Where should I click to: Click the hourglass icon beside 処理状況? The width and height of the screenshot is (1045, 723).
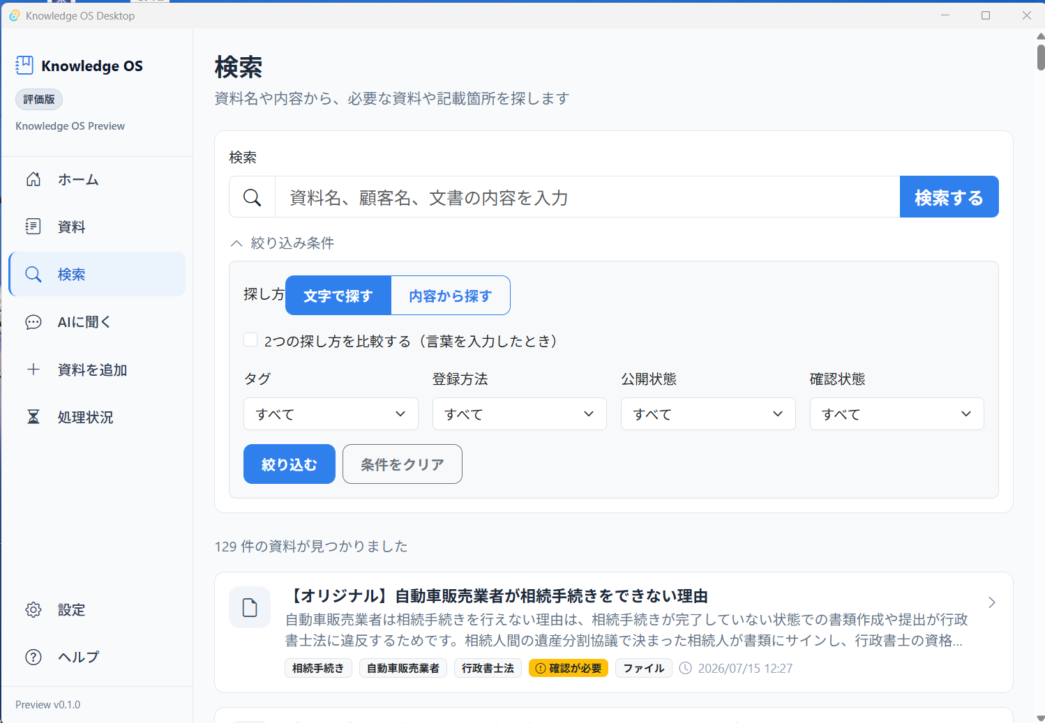tap(33, 417)
